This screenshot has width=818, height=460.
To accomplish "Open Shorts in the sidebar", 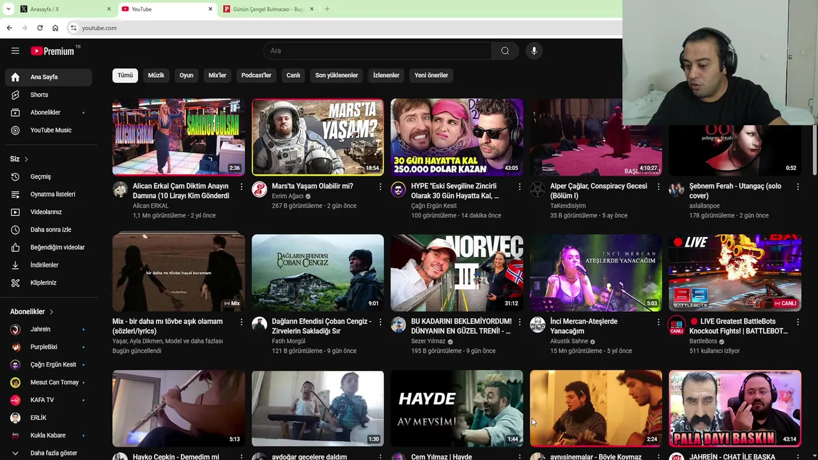I will coord(49,95).
